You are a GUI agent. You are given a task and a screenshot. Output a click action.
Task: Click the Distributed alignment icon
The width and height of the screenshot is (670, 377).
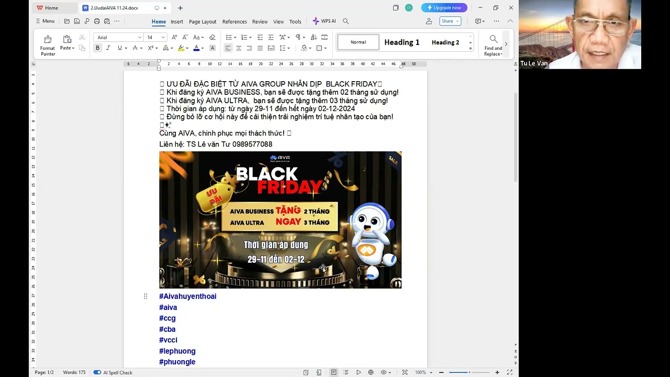pyautogui.click(x=271, y=48)
